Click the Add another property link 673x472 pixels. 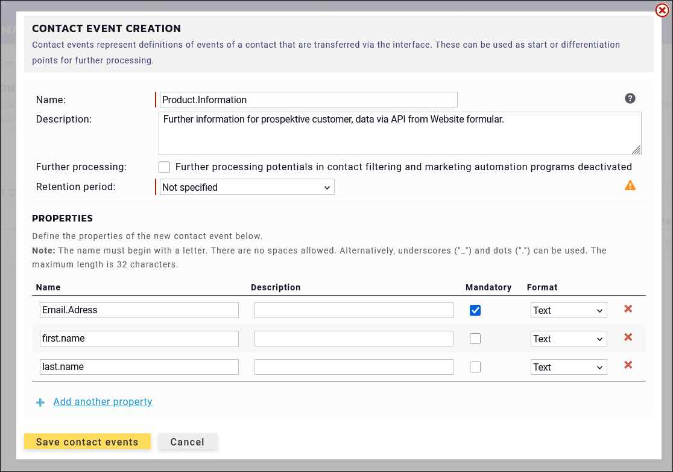(x=103, y=402)
